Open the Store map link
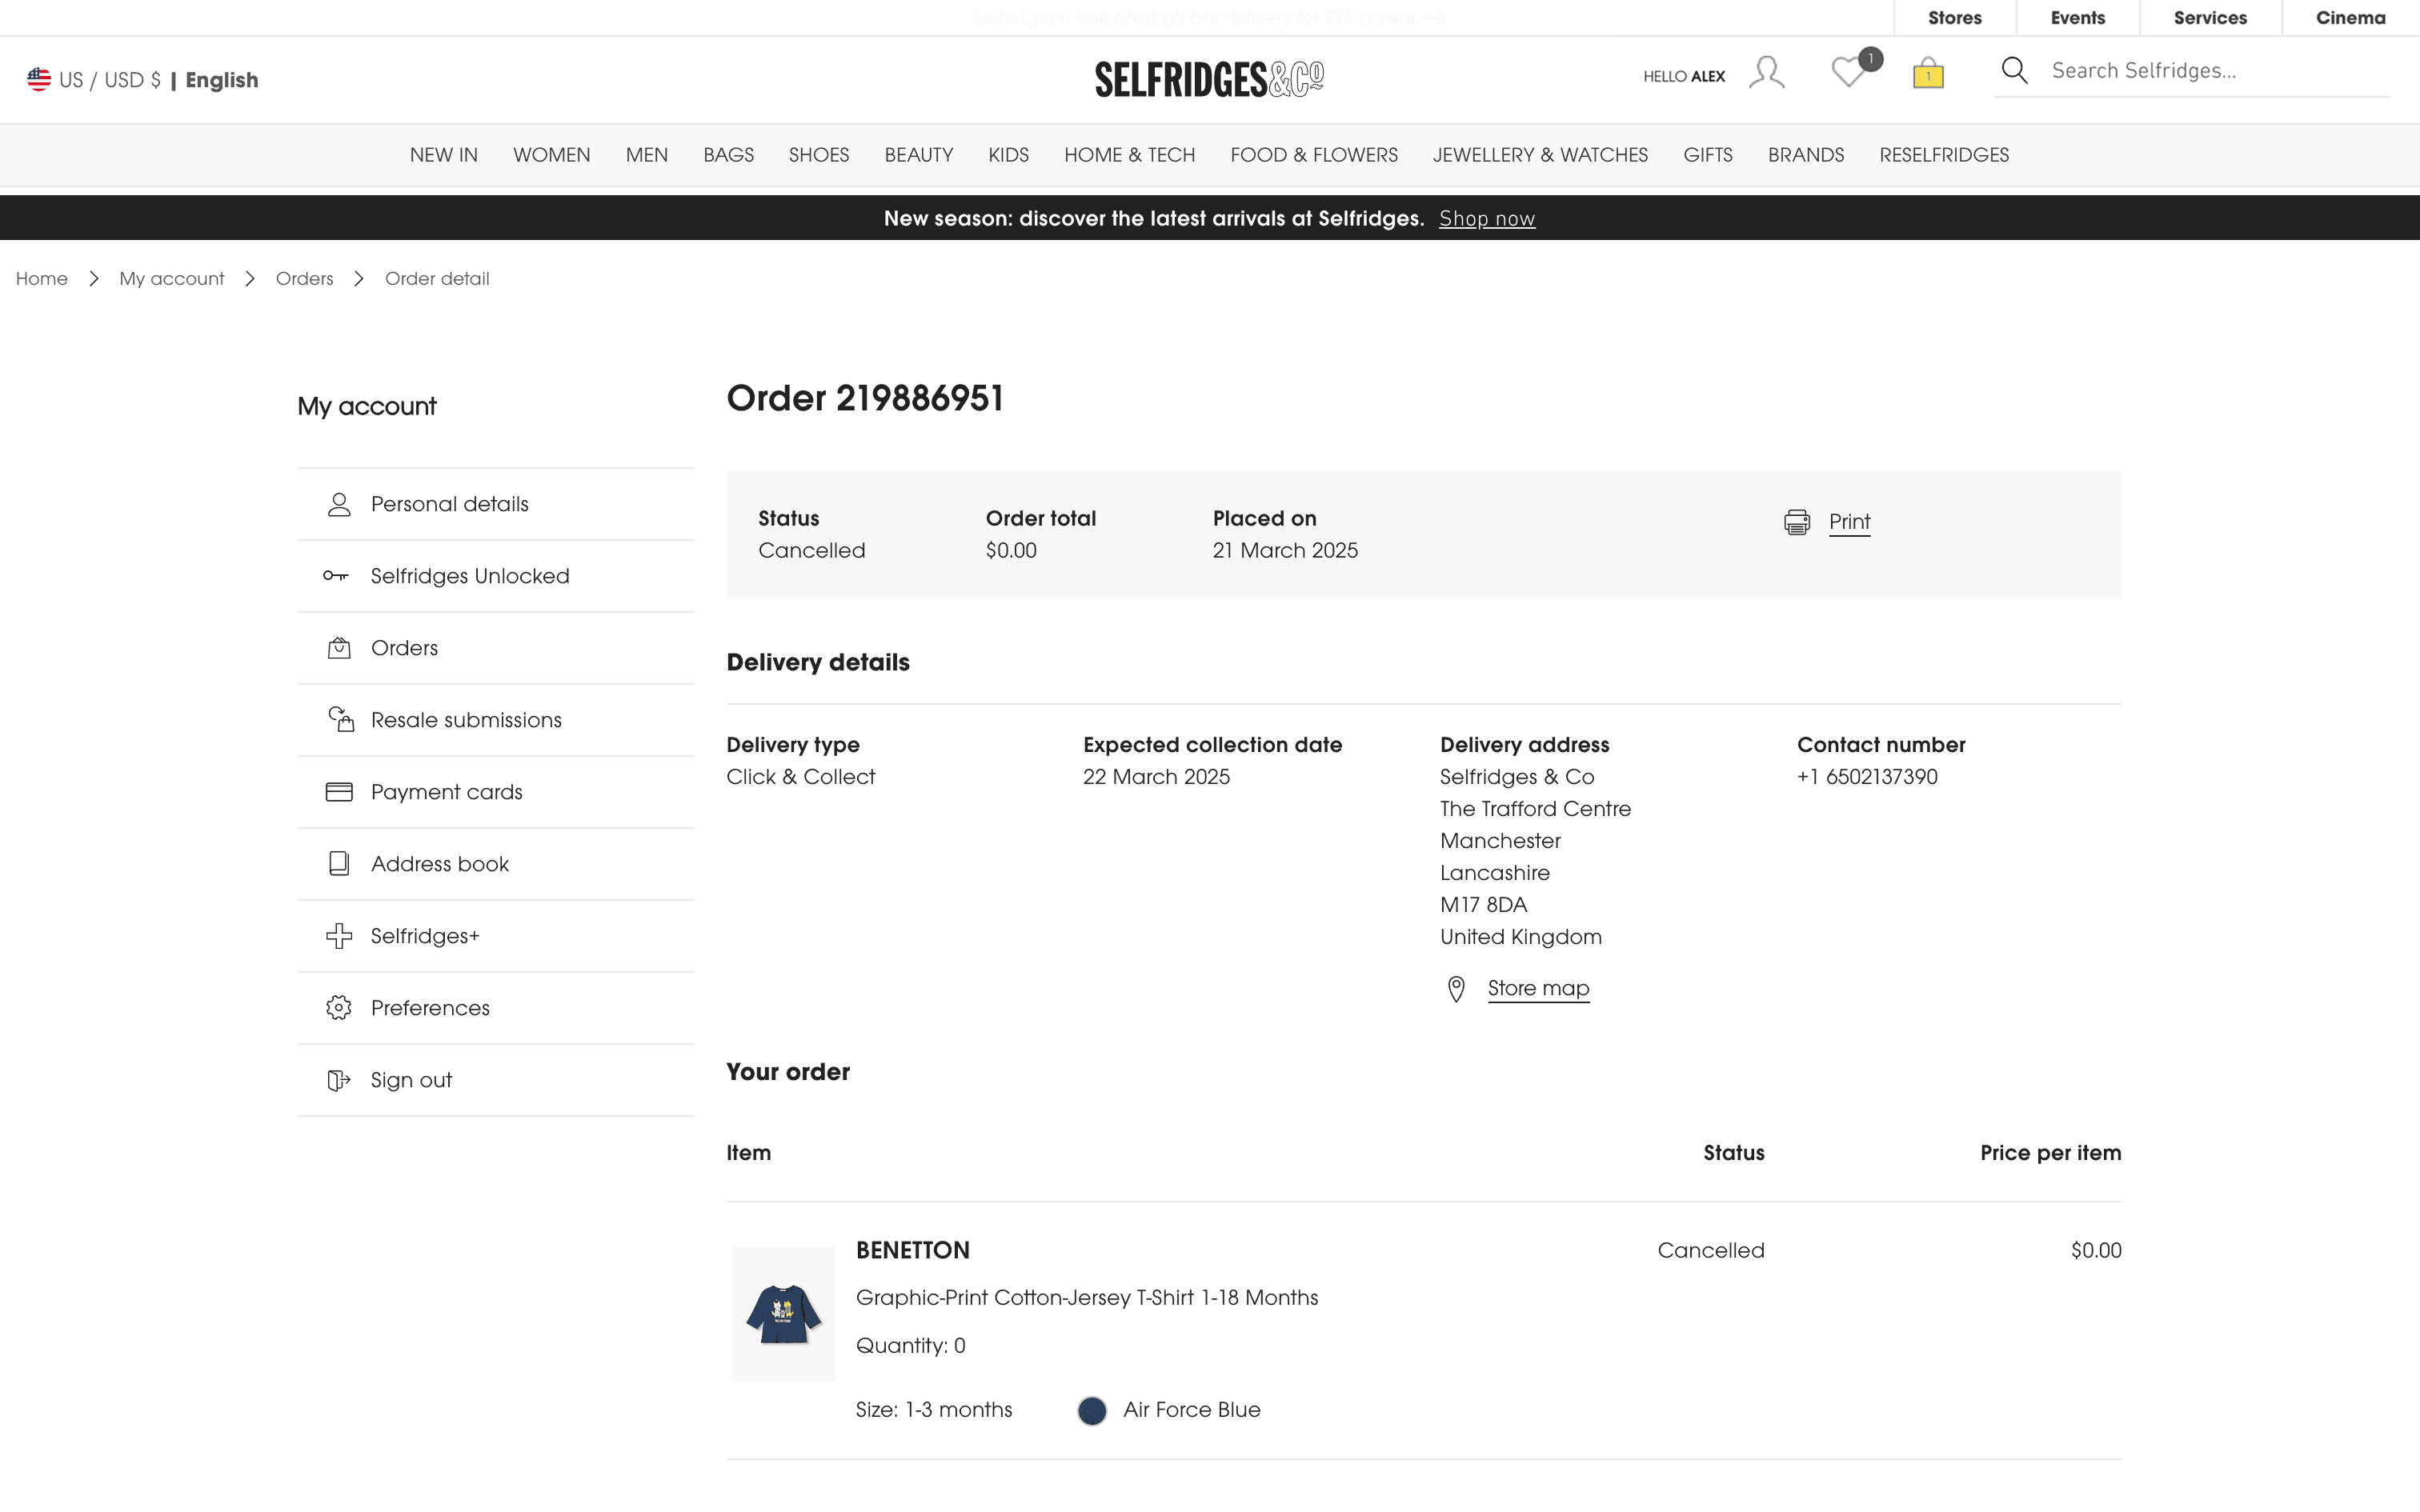Image resolution: width=2420 pixels, height=1512 pixels. point(1538,988)
